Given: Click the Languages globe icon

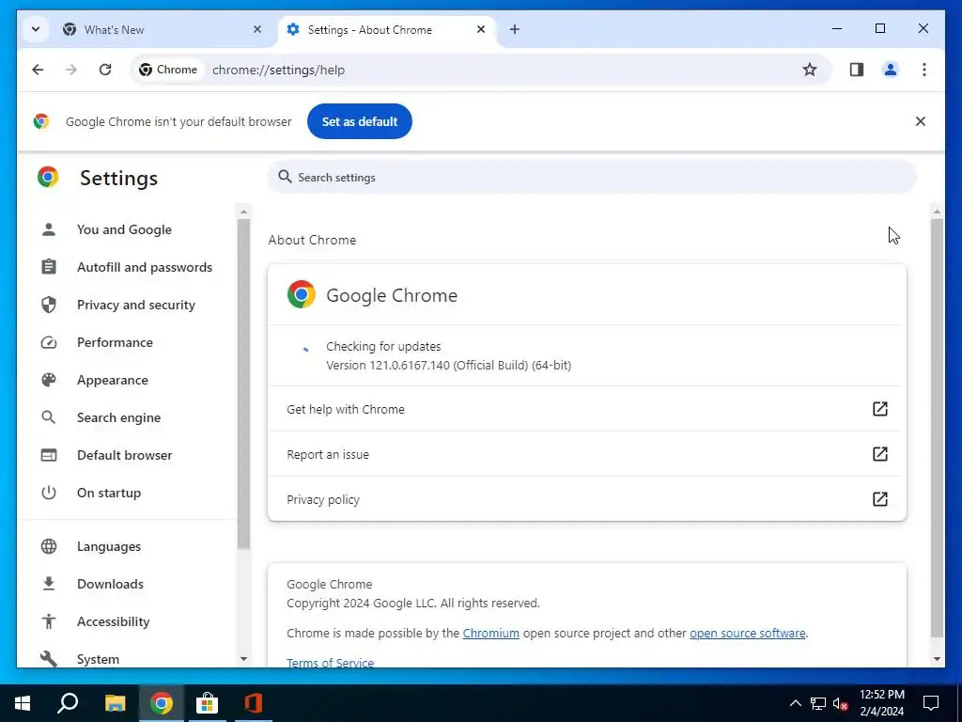Looking at the screenshot, I should click(x=49, y=546).
